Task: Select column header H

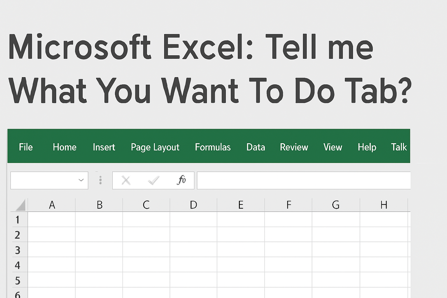Action: click(384, 205)
